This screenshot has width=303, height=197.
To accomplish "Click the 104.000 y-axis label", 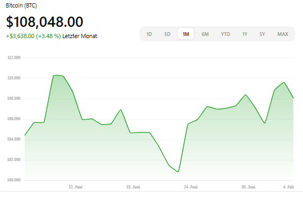I will tap(14, 139).
